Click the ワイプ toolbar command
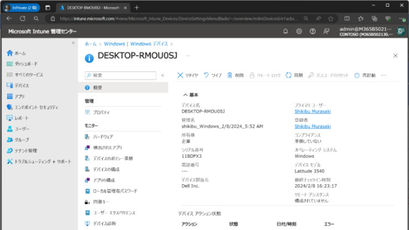The width and height of the screenshot is (409, 230). [213, 76]
